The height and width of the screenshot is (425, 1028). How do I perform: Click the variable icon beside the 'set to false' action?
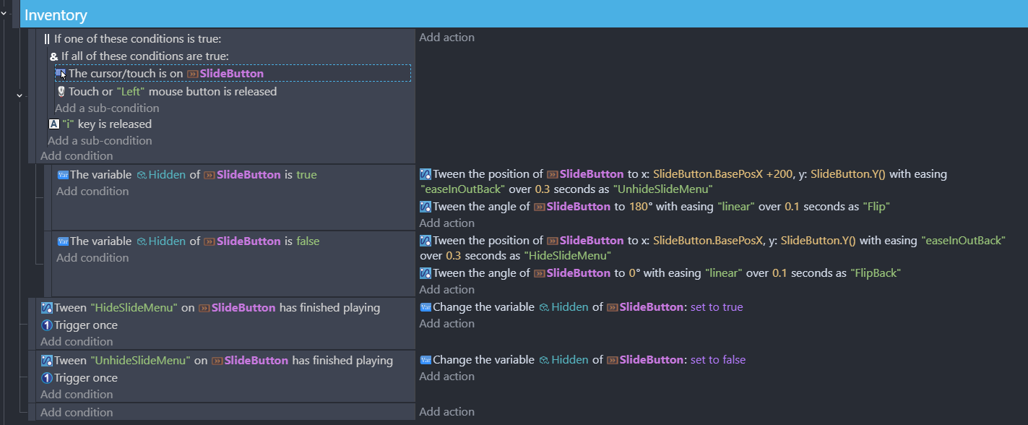tap(426, 360)
